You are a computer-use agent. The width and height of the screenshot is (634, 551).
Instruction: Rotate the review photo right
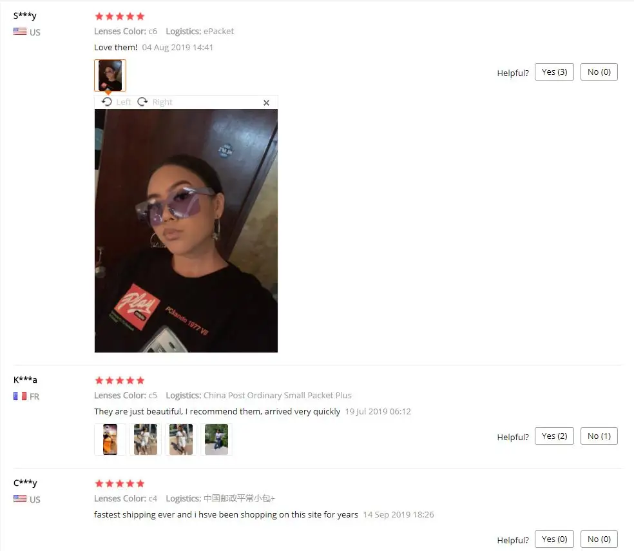[155, 102]
